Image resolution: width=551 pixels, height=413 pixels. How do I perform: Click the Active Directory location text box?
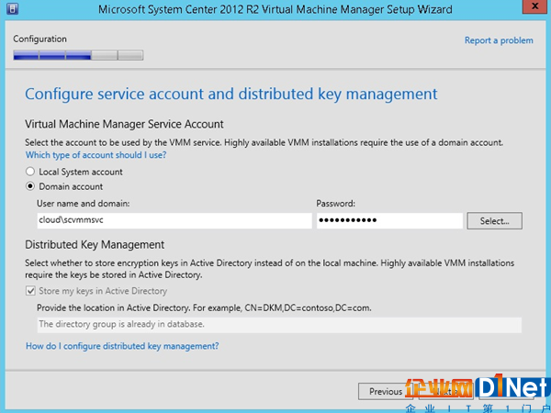[x=279, y=325]
